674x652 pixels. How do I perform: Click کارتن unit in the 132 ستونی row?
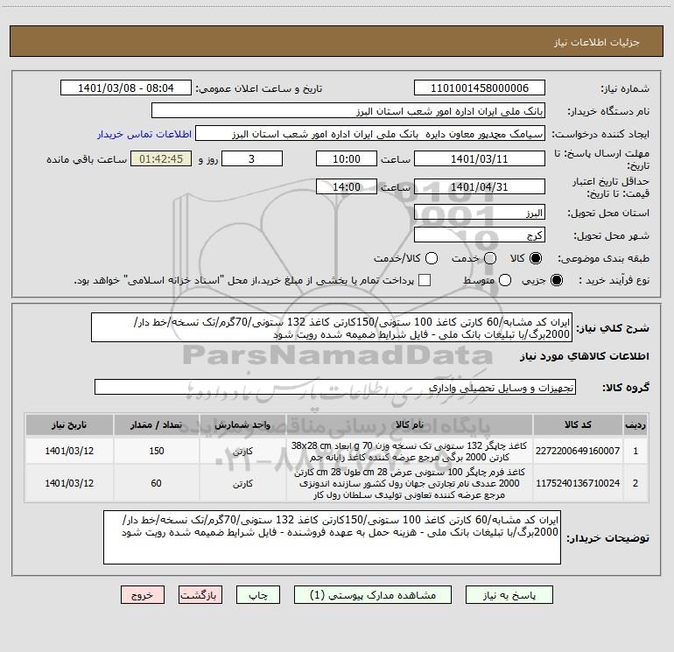coord(242,452)
